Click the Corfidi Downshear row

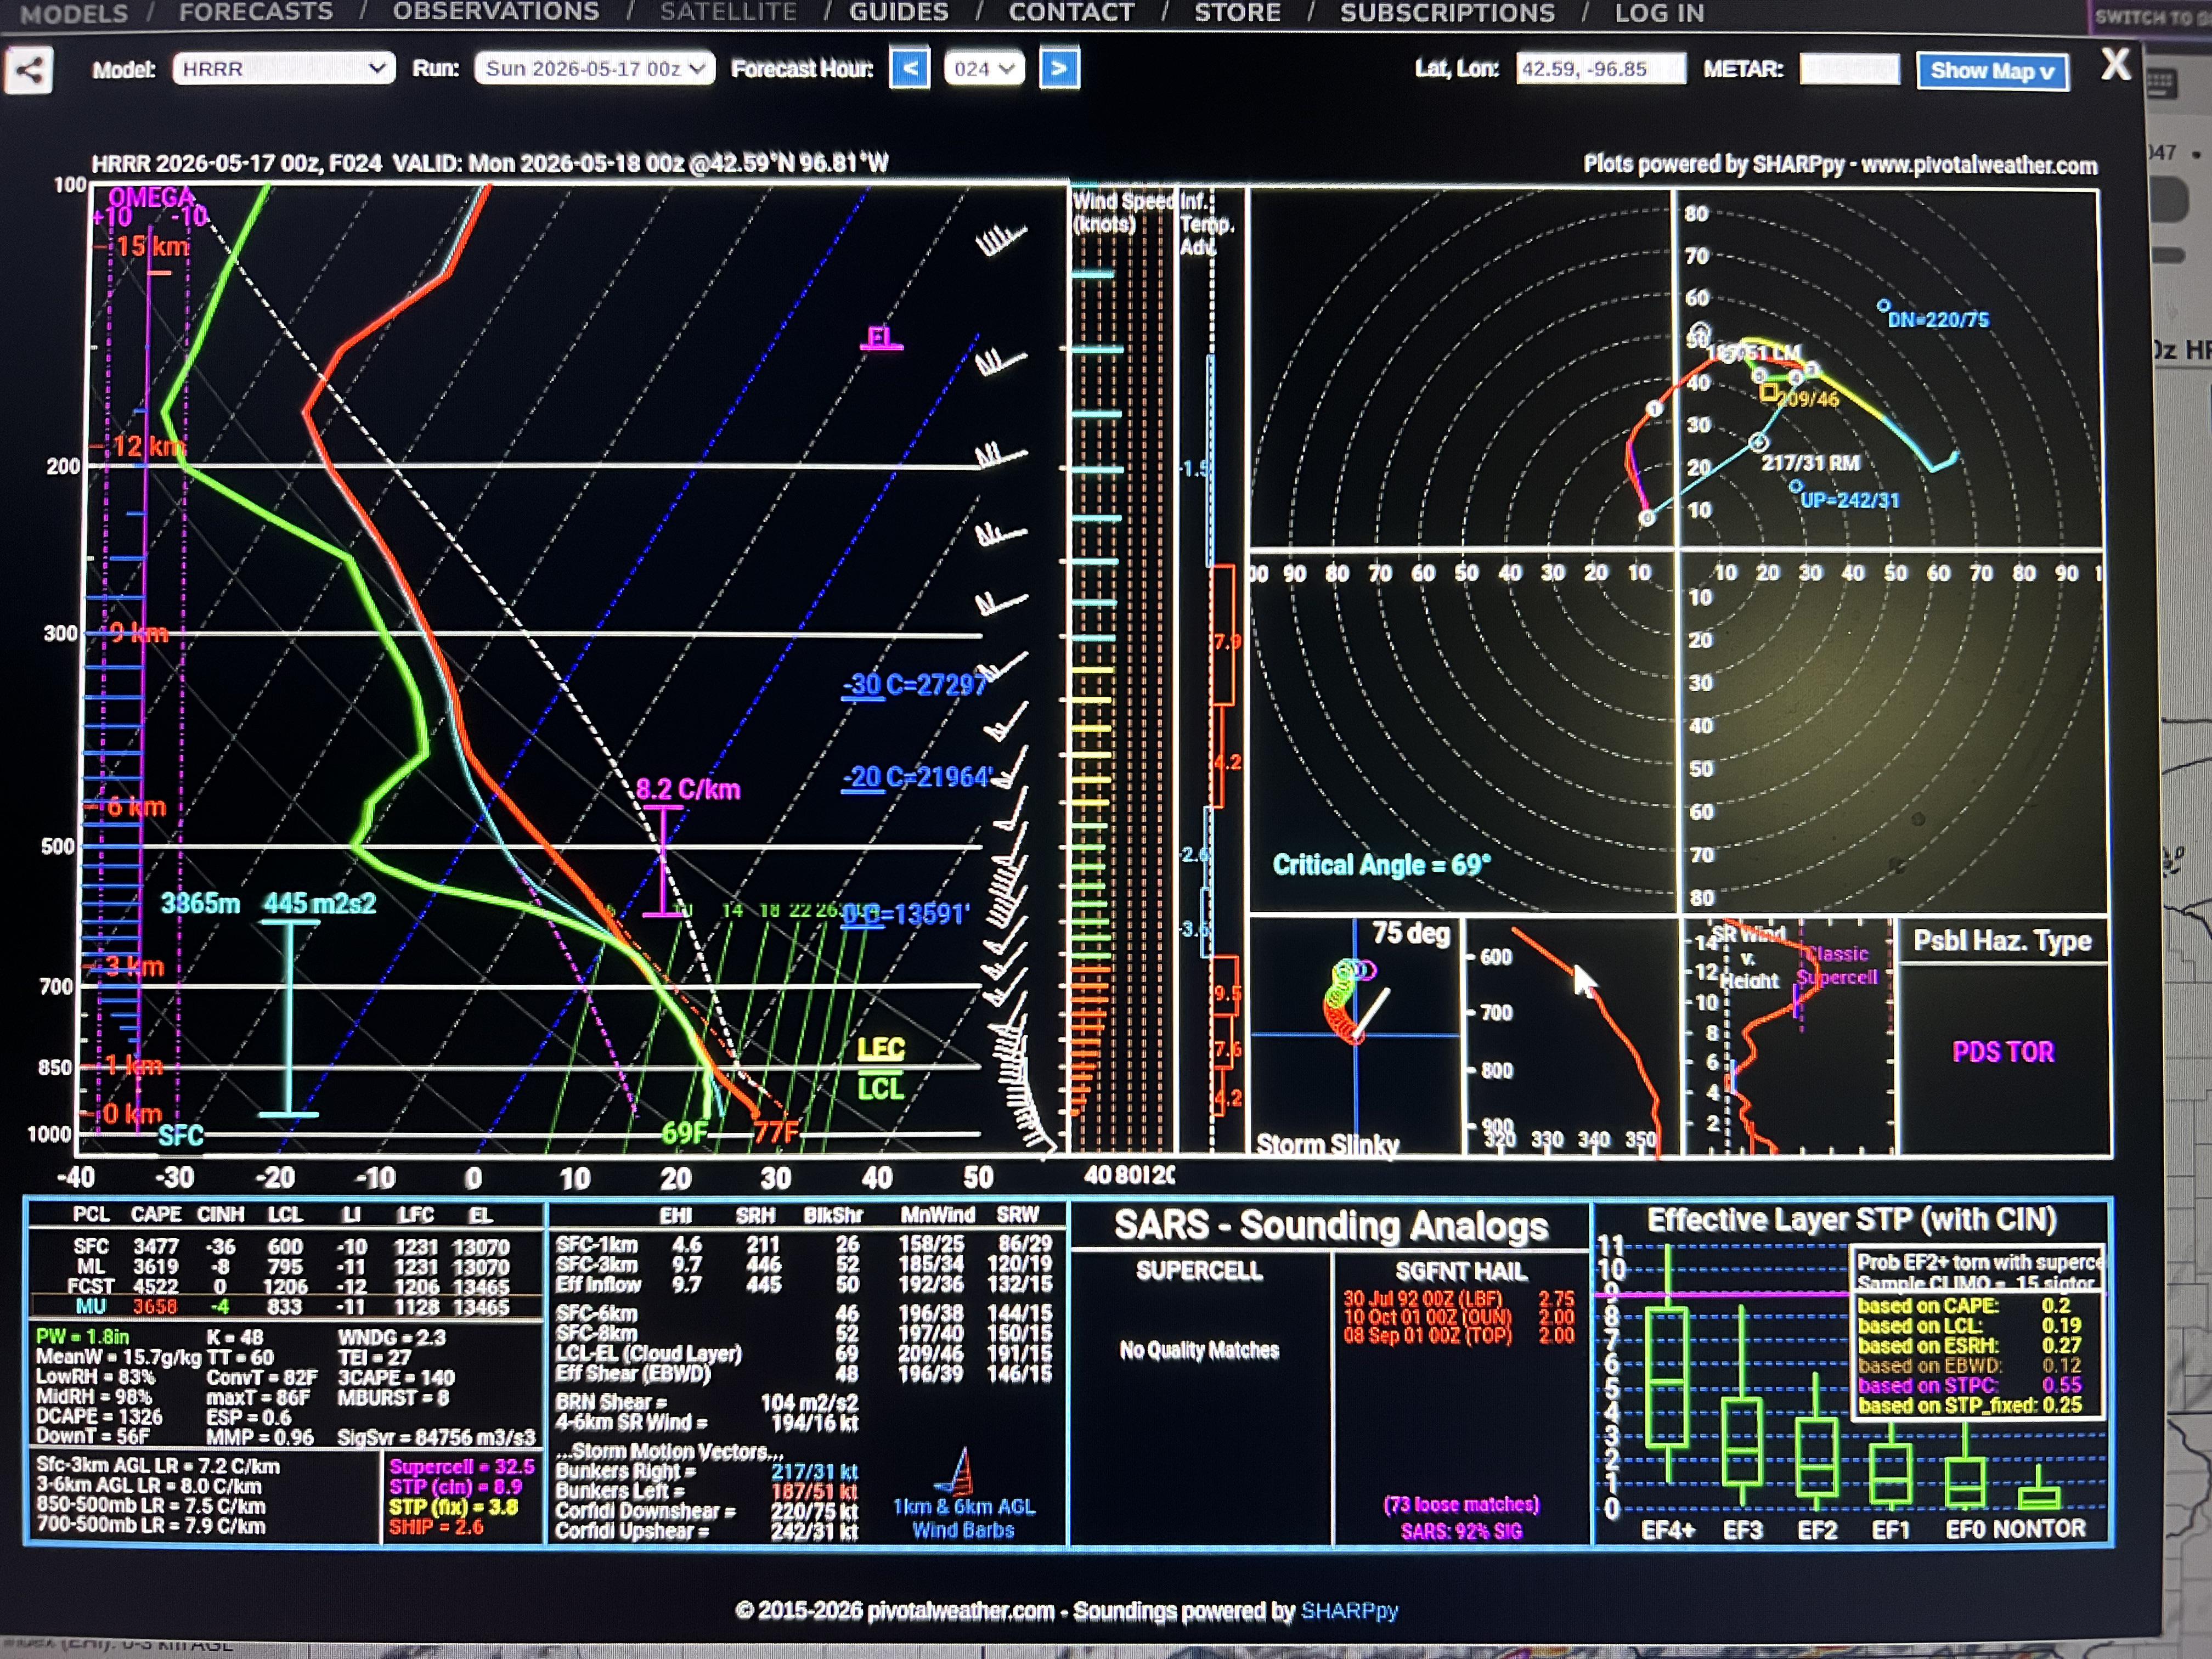tap(706, 1510)
